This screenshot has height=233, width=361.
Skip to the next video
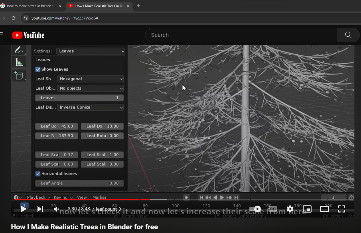(x=40, y=209)
